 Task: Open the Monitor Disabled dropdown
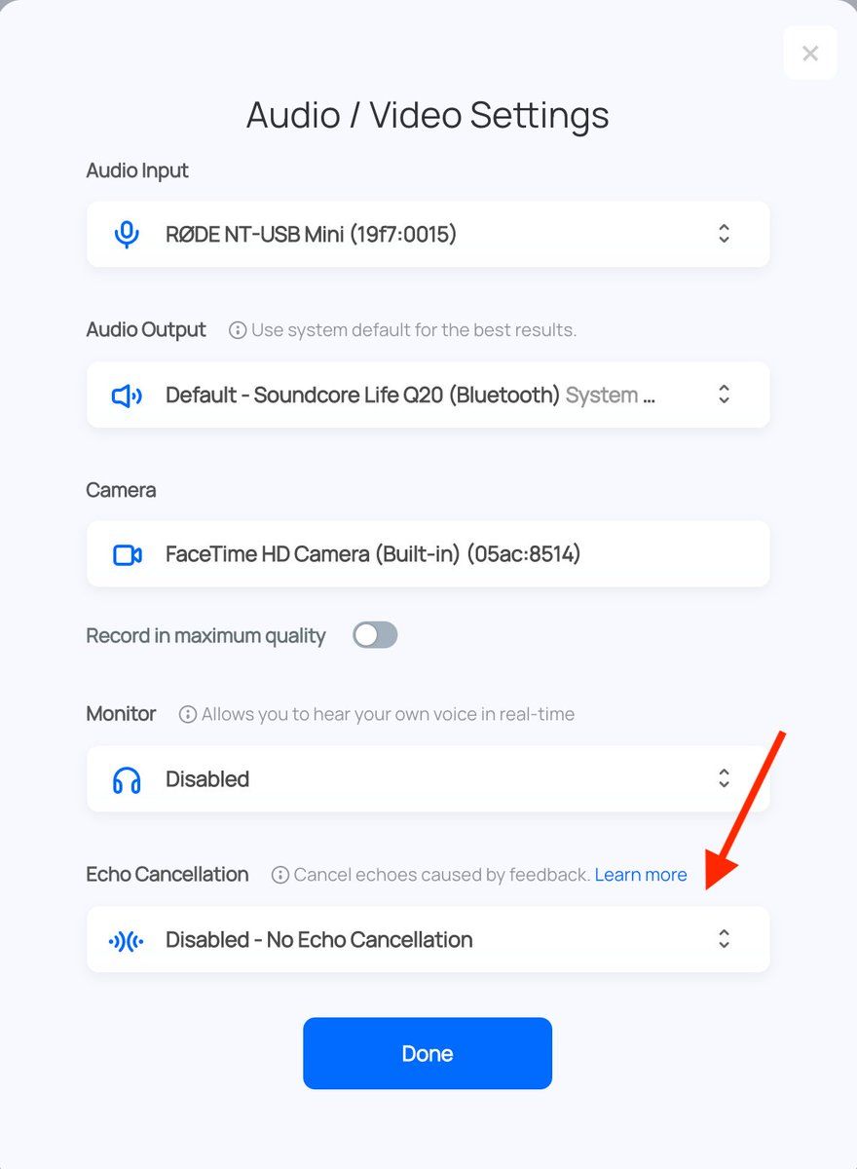(428, 779)
